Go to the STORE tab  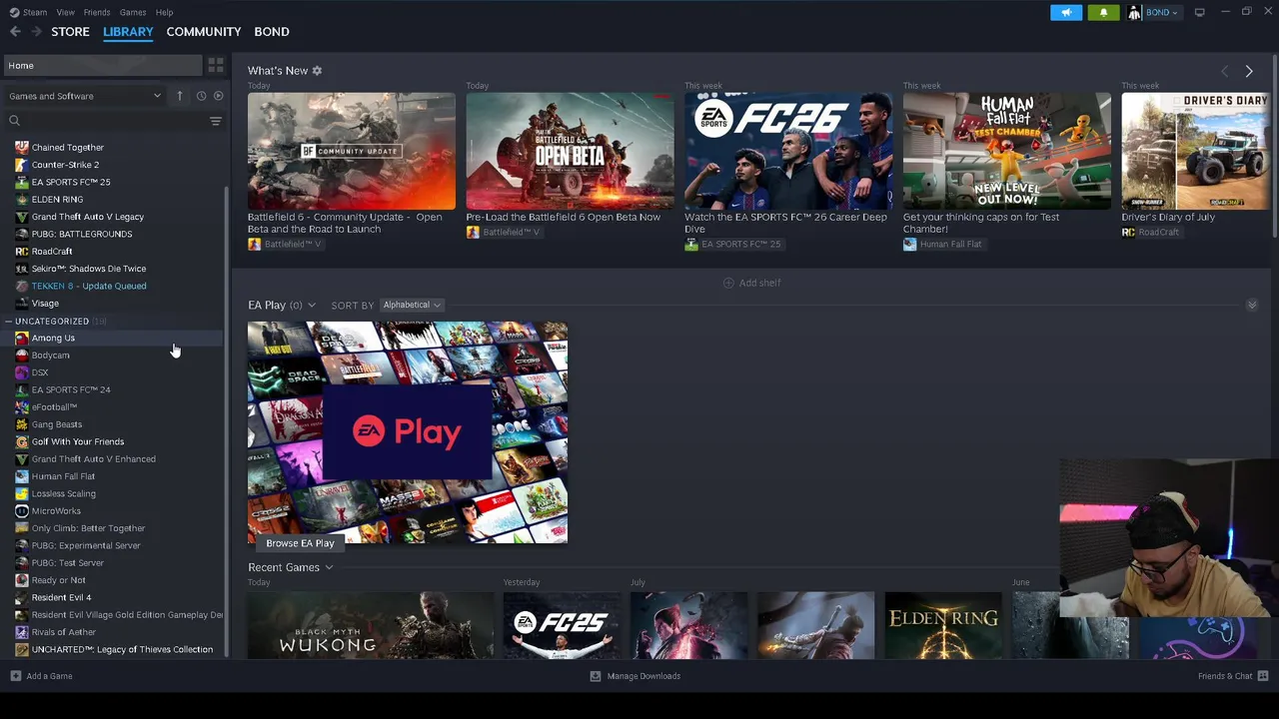70,32
